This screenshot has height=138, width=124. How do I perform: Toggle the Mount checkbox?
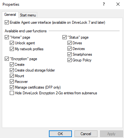click(x=12, y=76)
